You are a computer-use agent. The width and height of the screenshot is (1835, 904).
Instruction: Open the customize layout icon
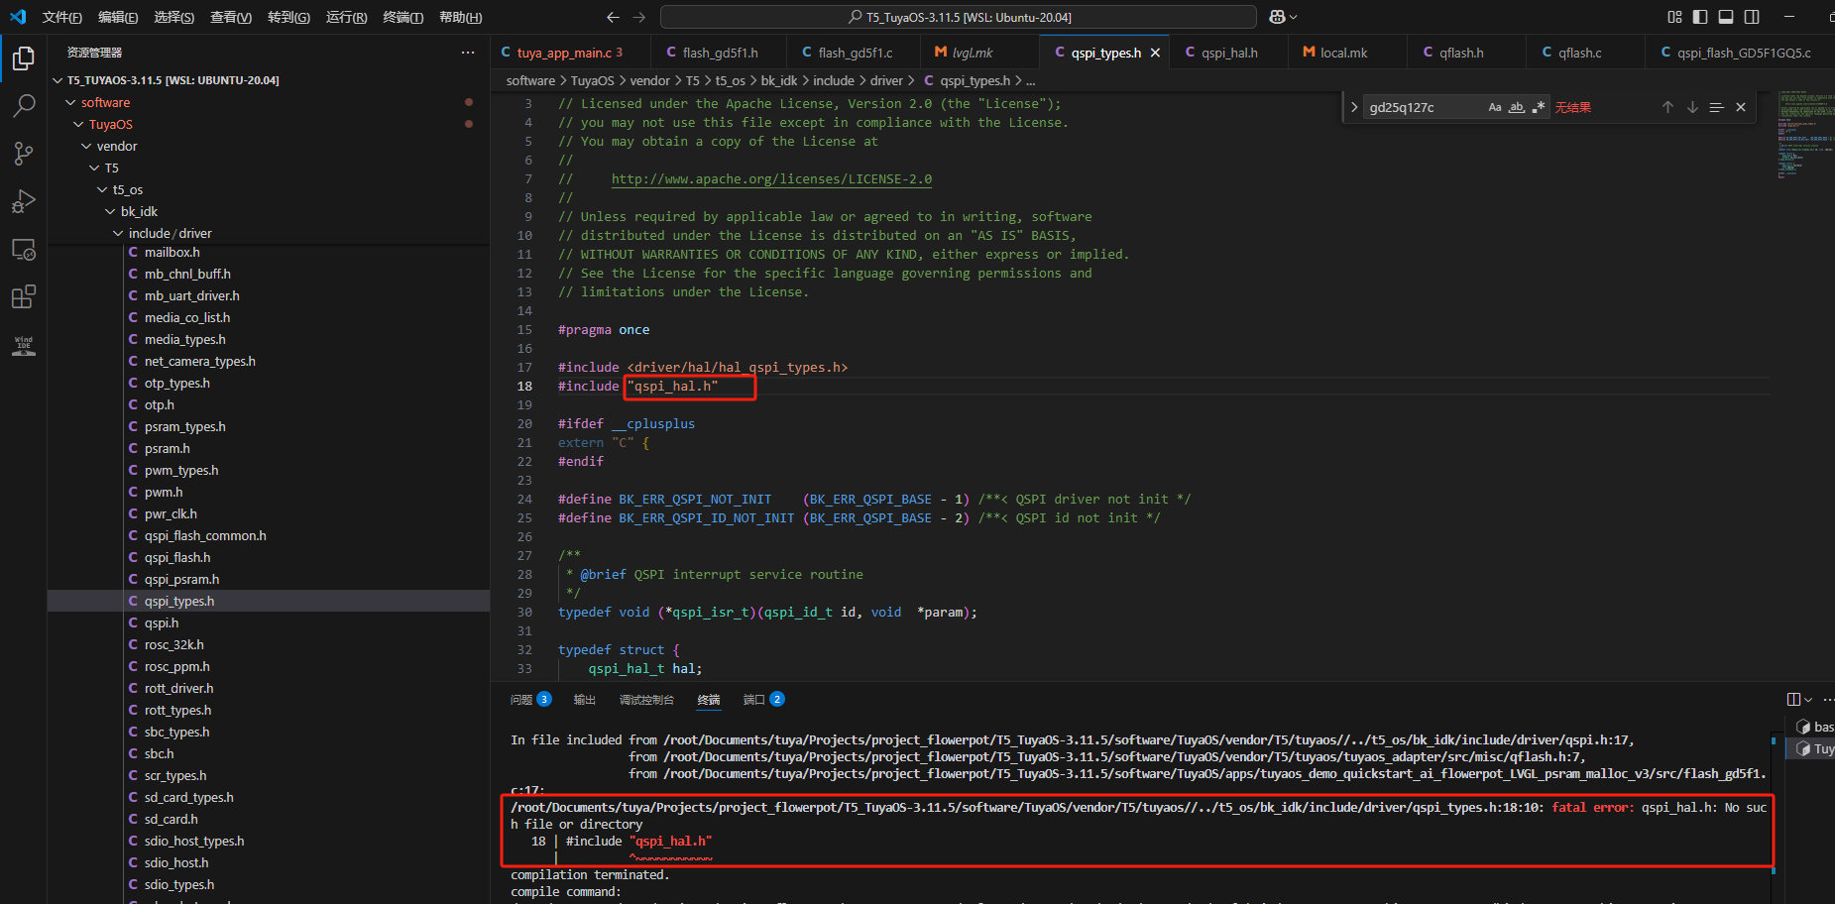[1674, 17]
